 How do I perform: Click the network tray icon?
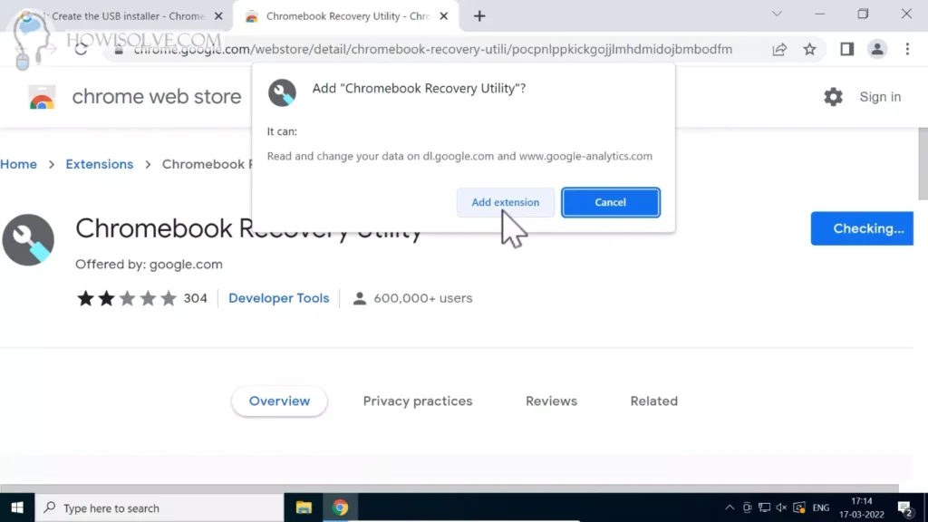764,507
